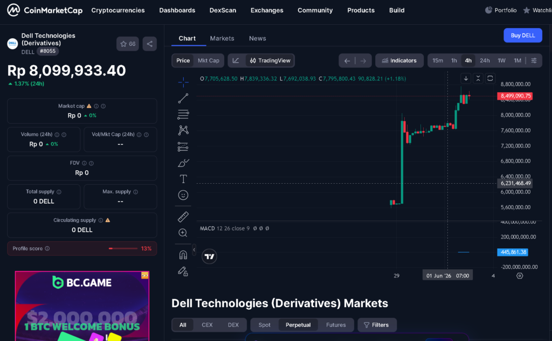Collapse the drawing toolbar chevron
Screen dimensions: 552x341
click(194, 249)
